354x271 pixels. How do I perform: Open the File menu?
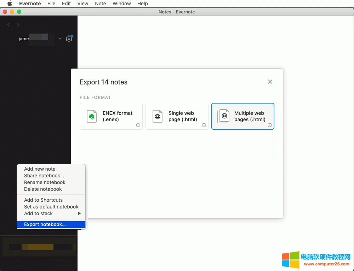pos(51,4)
